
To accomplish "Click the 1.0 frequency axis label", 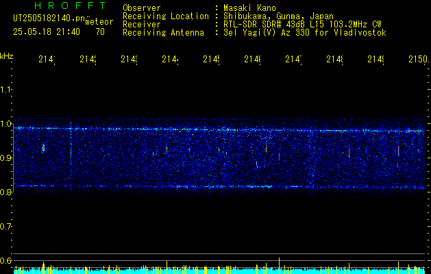I will (x=6, y=124).
